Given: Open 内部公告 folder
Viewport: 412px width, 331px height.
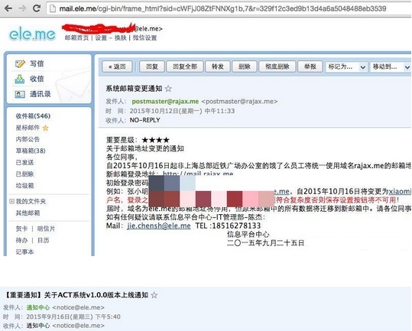Looking at the screenshot, I should tap(28, 139).
